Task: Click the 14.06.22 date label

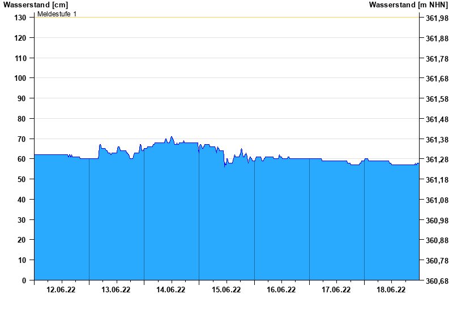Action: pos(171,290)
